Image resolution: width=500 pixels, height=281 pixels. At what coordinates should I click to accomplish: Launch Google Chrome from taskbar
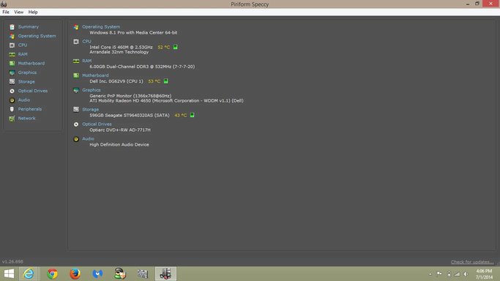tap(52, 274)
